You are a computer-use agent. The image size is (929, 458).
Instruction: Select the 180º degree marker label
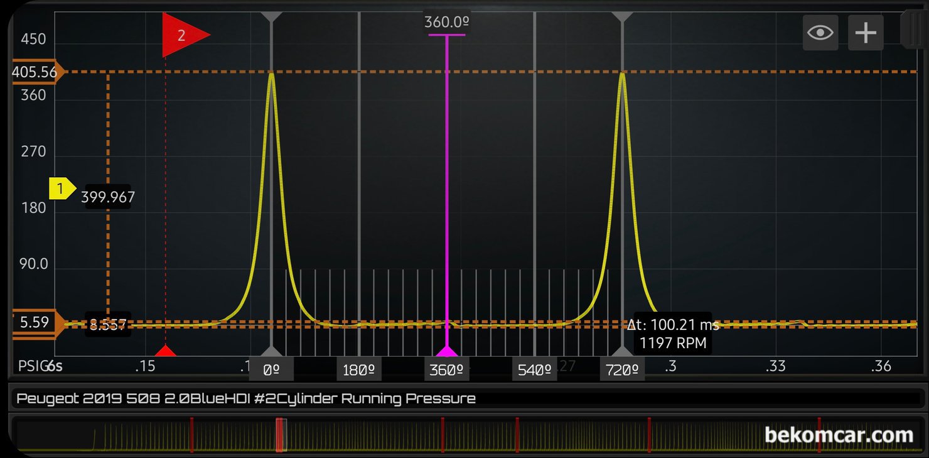359,369
